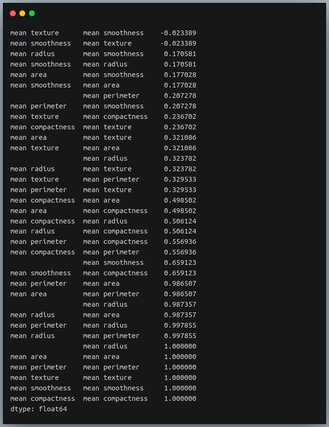
Task: Click the 'mean radius' row showing 0.506124
Action: 34,232
